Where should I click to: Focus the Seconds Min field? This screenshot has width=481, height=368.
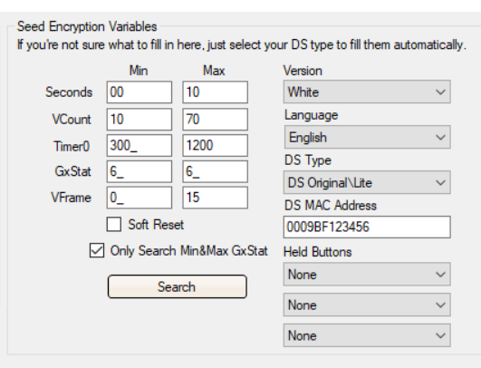pyautogui.click(x=139, y=92)
